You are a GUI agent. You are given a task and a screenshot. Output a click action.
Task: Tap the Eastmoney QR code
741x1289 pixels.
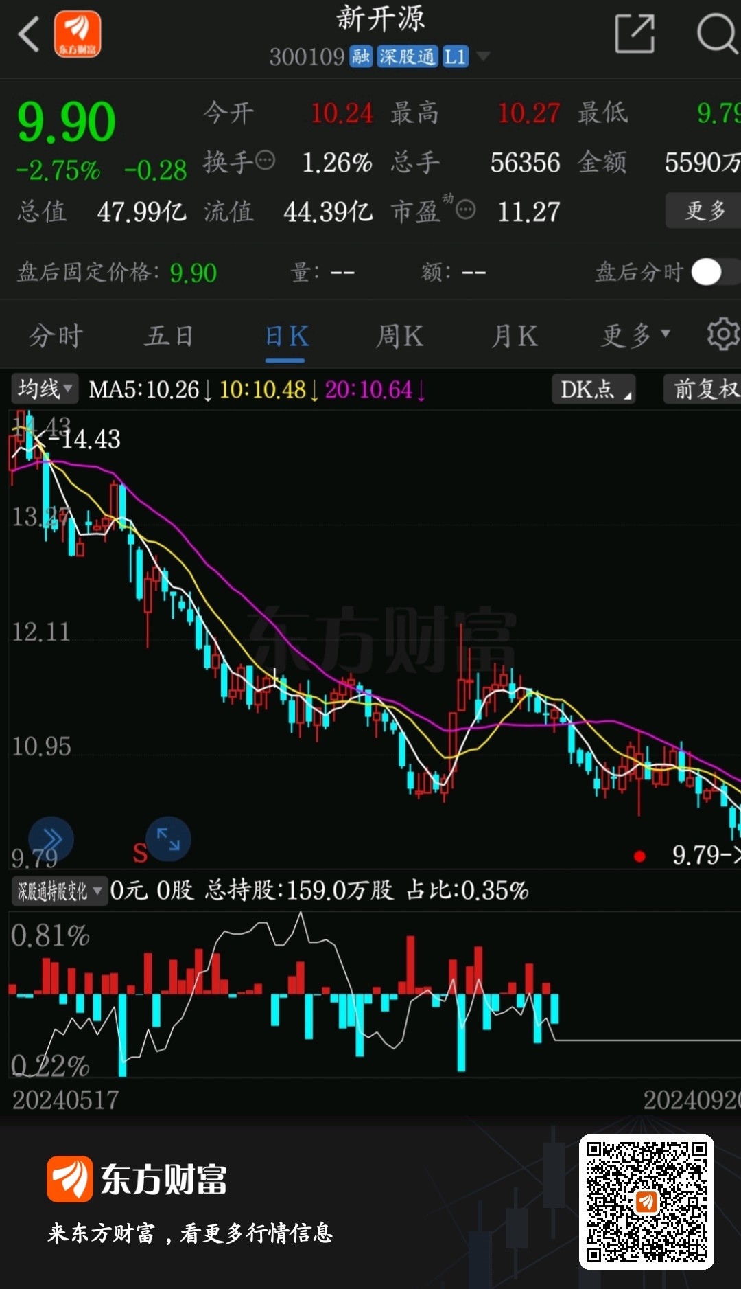click(x=646, y=1202)
